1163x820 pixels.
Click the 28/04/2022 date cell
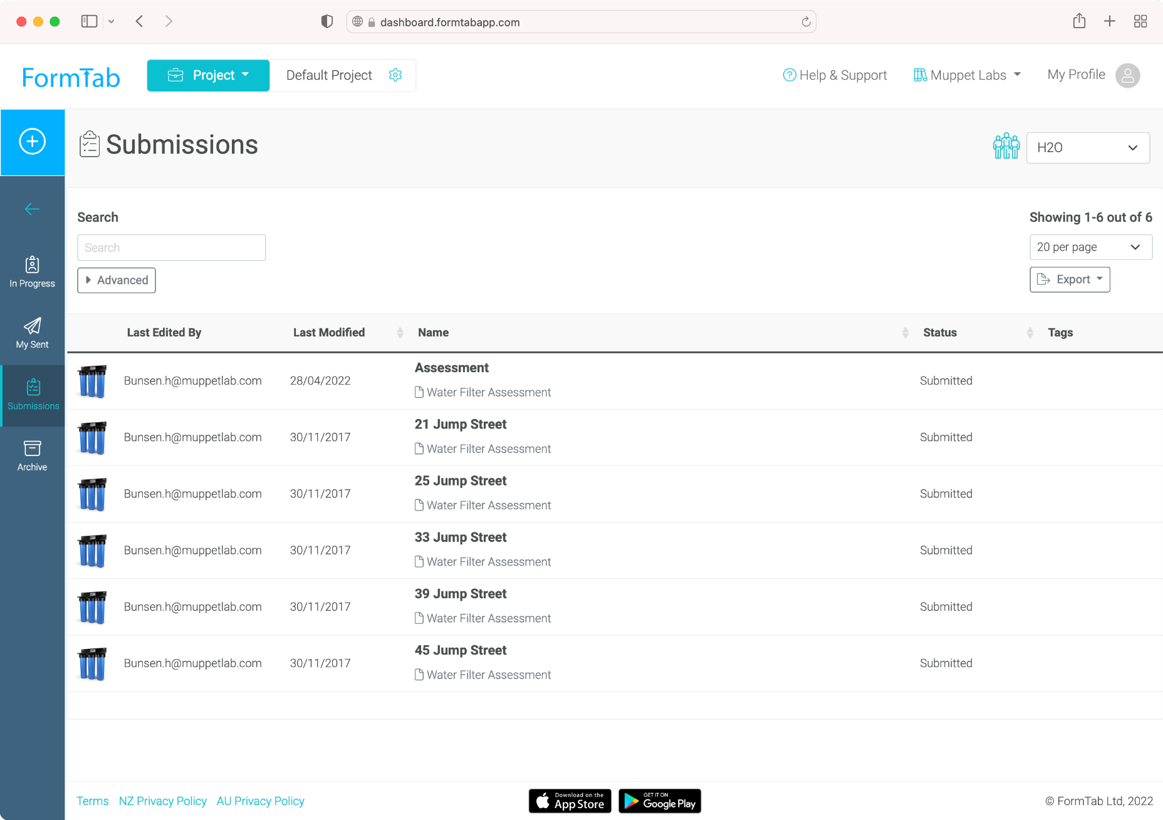(320, 381)
